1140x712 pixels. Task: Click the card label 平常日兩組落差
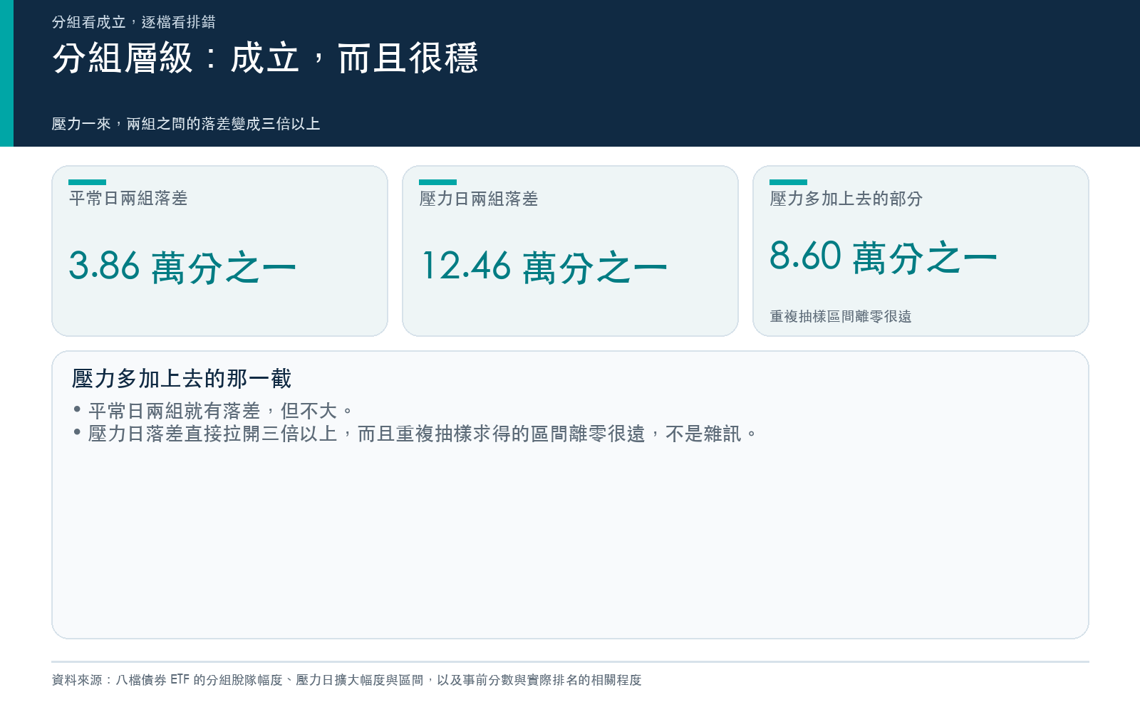point(128,199)
